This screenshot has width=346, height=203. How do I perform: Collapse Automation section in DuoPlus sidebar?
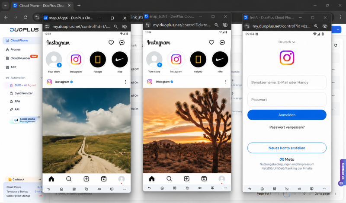pos(41,78)
